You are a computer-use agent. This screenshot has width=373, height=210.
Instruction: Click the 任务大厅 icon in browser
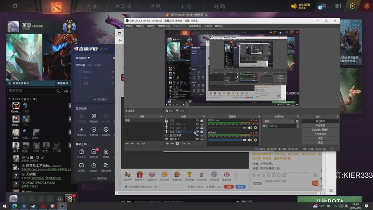pyautogui.click(x=127, y=176)
